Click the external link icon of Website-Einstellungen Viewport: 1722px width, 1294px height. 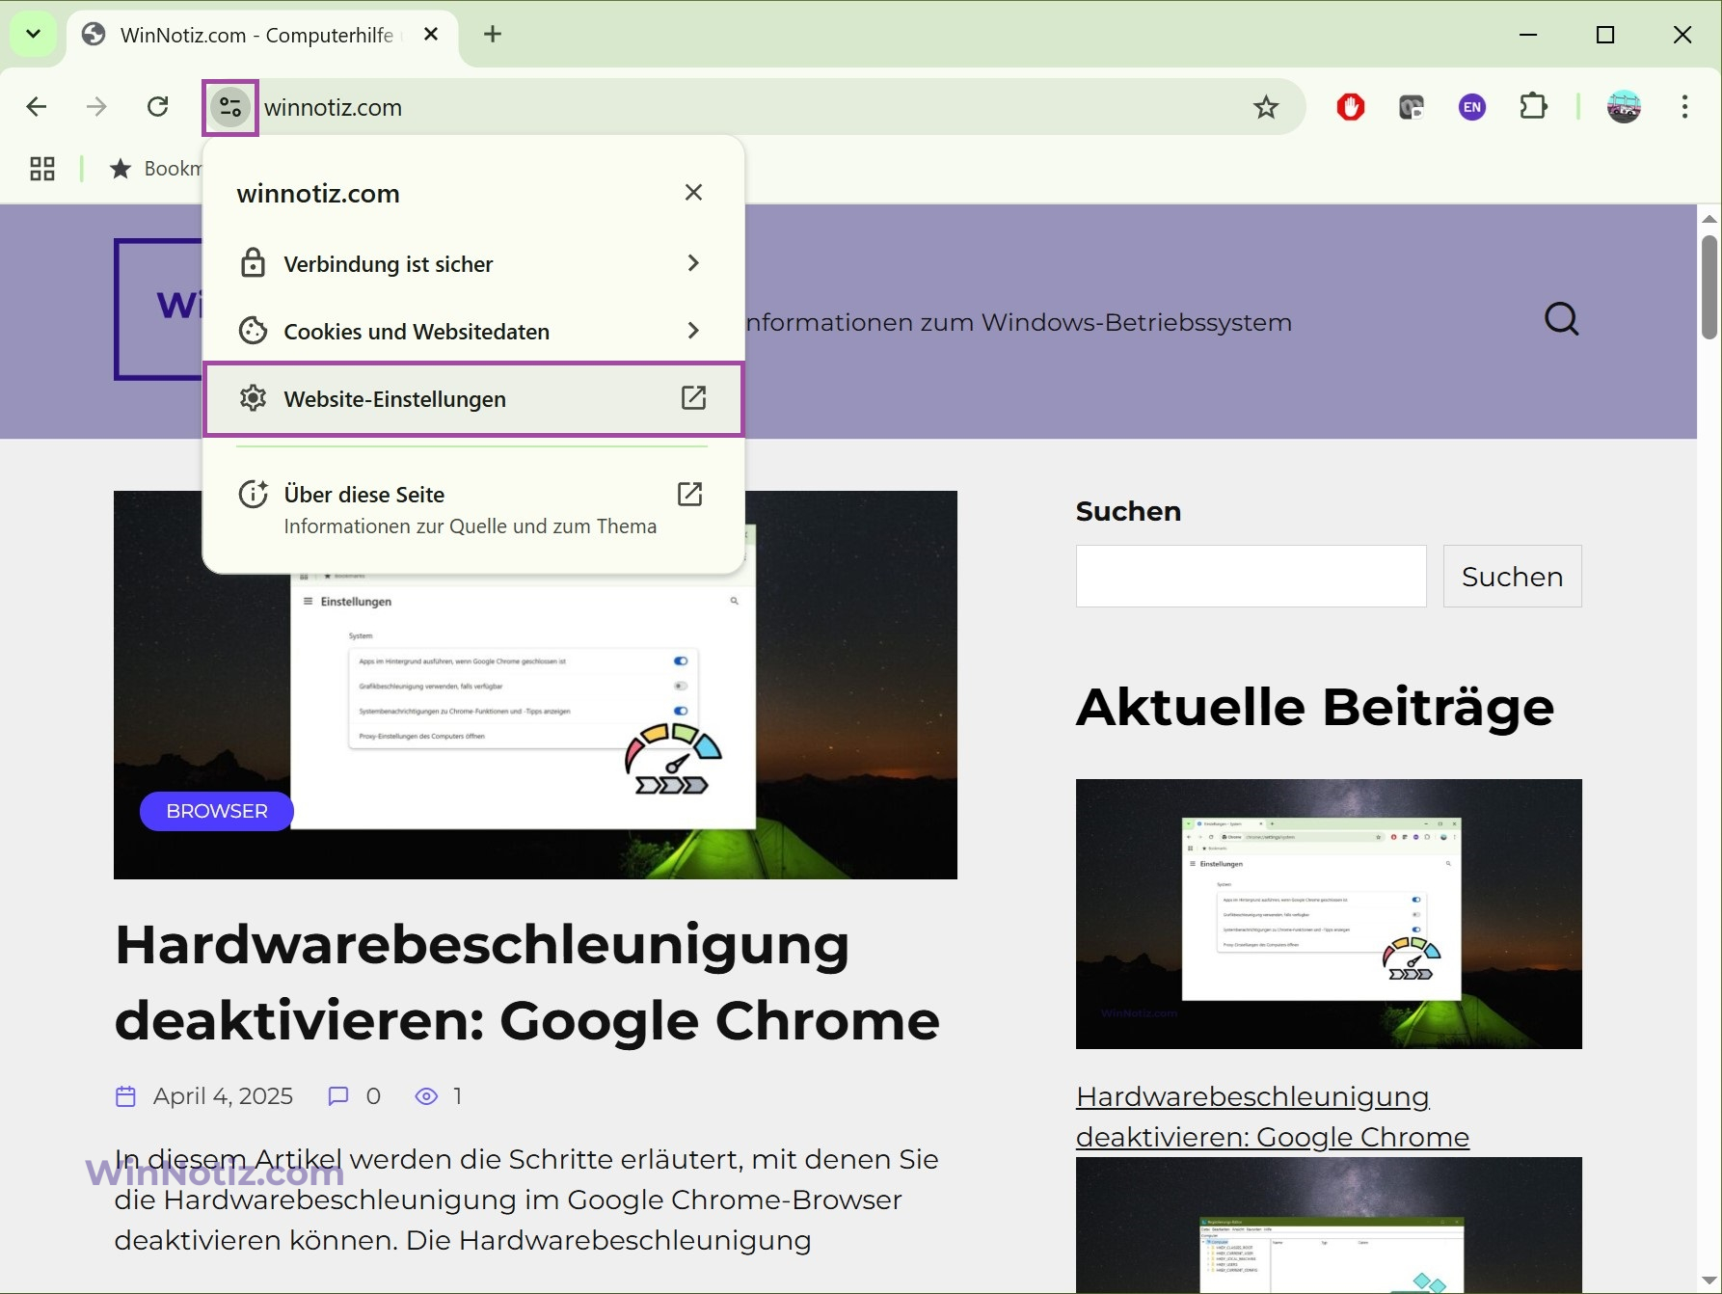click(x=694, y=397)
